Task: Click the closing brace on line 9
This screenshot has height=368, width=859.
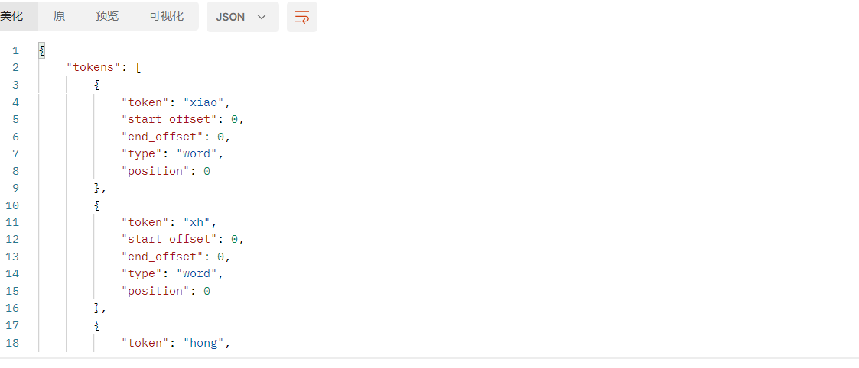Action: [97, 188]
